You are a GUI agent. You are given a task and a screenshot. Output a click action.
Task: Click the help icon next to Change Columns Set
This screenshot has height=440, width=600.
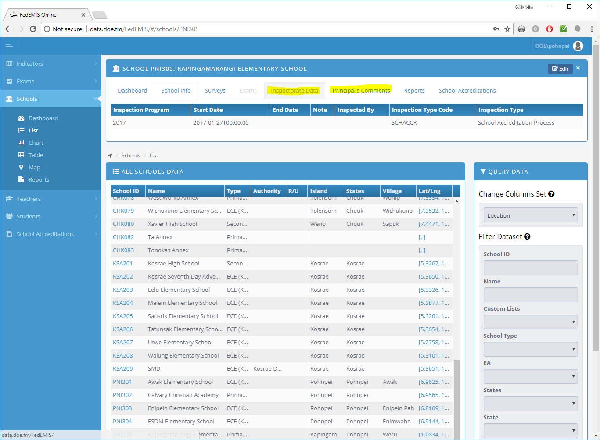click(x=551, y=194)
